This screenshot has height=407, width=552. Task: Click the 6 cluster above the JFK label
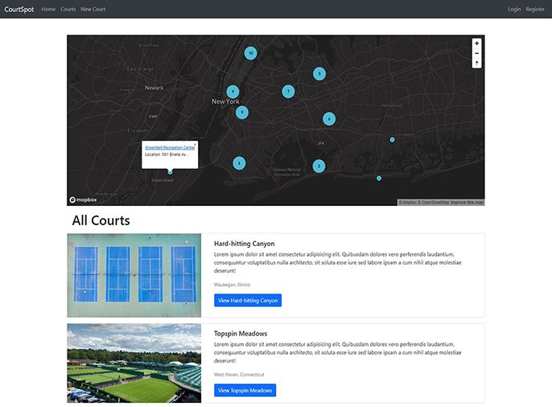tap(329, 119)
